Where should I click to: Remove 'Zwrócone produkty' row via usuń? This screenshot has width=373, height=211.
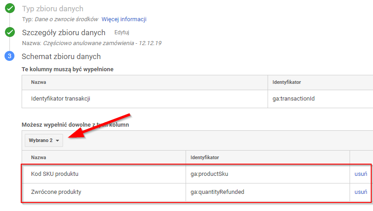tap(361, 192)
